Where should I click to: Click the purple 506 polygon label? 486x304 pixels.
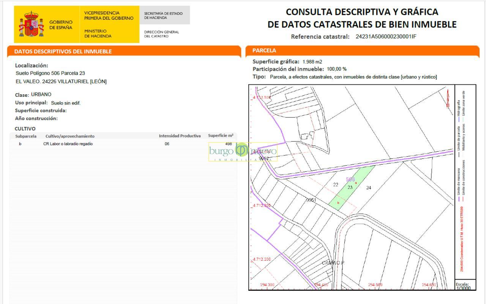point(350,179)
